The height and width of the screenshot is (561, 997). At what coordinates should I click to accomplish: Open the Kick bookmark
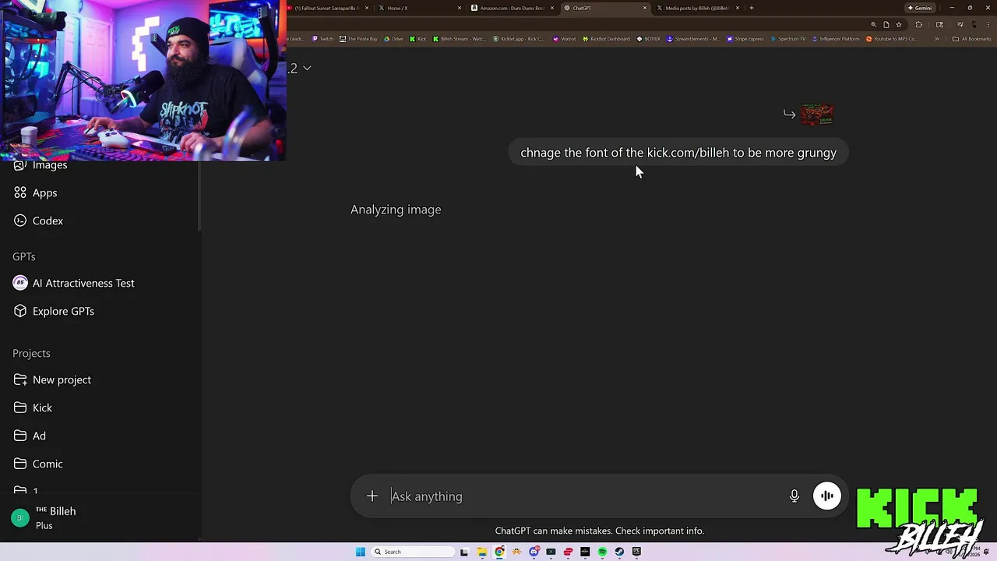[x=418, y=39]
